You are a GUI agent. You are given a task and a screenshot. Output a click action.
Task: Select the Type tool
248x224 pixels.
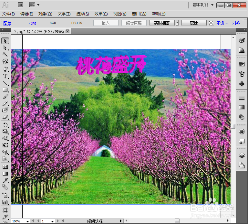5,76
